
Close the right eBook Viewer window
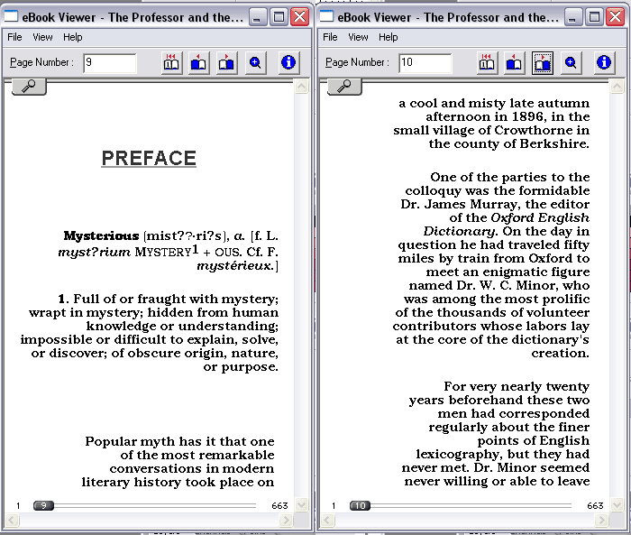click(616, 17)
